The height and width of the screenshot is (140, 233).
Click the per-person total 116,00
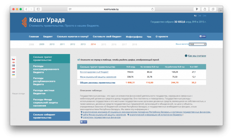[150, 83]
